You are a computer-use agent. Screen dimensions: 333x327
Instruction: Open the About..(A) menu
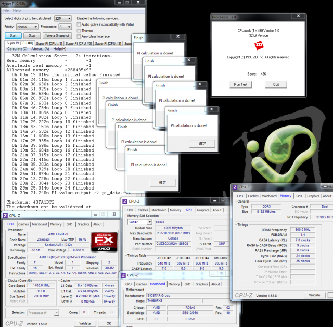click(40, 49)
